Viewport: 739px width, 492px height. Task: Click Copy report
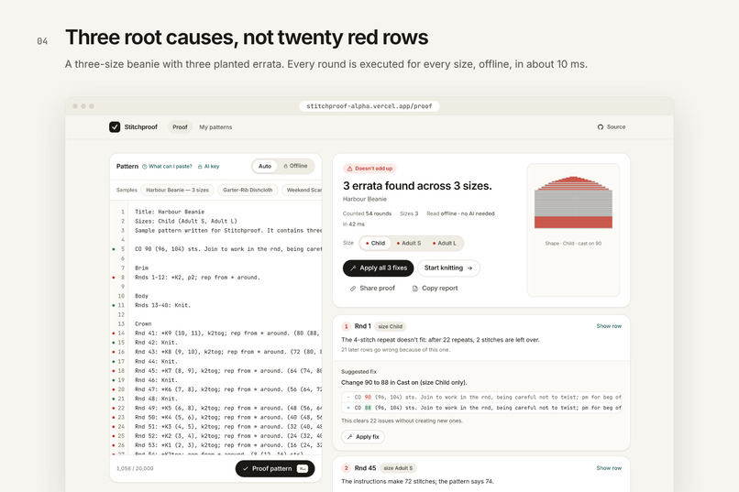click(x=435, y=288)
